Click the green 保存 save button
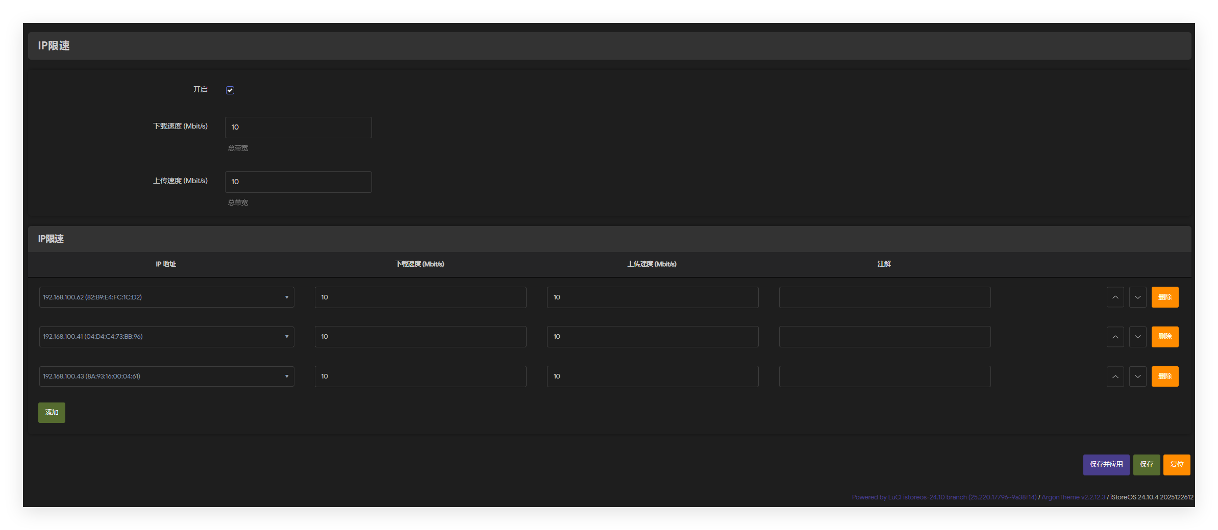The width and height of the screenshot is (1218, 530). [1146, 465]
